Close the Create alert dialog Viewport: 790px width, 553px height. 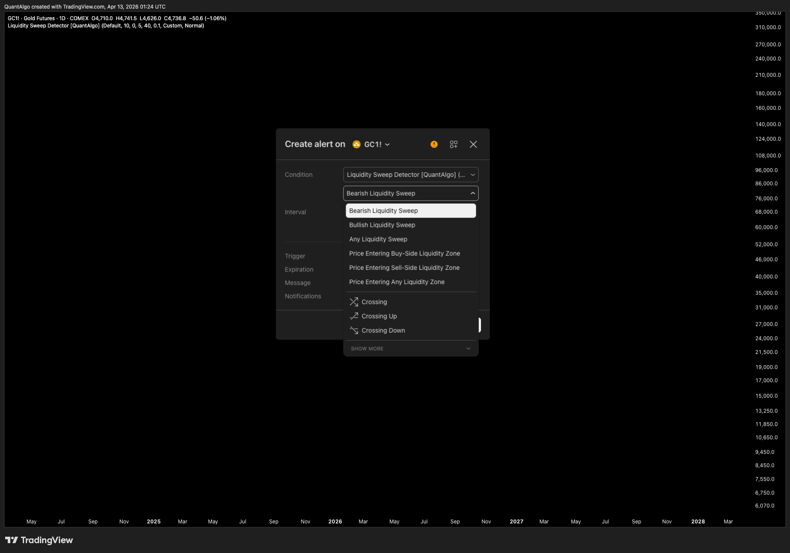click(473, 145)
